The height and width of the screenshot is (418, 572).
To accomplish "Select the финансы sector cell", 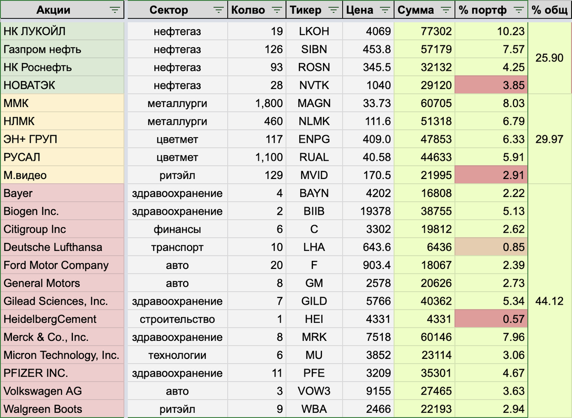I will pos(177,229).
